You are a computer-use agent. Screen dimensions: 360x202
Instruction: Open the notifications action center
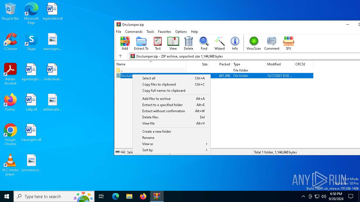351,196
